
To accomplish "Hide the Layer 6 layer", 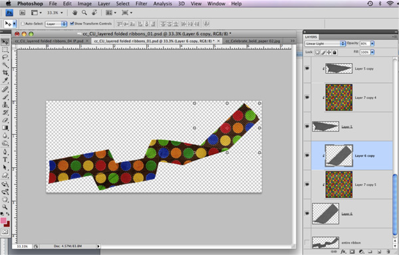I will [x=307, y=213].
